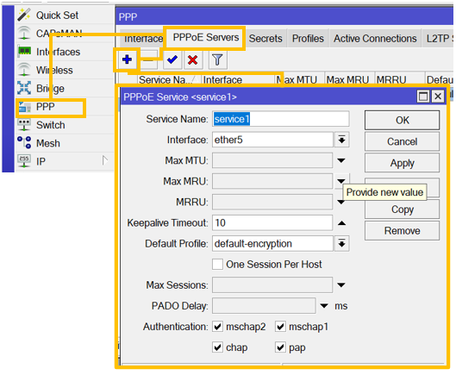Uncheck mschap2 authentication
The width and height of the screenshot is (456, 375).
217,327
